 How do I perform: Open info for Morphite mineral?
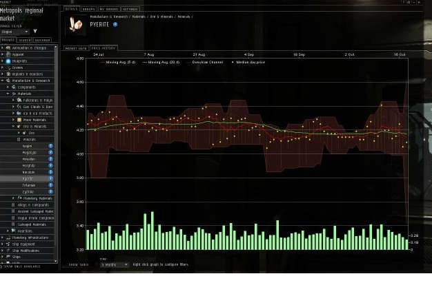click(x=50, y=166)
